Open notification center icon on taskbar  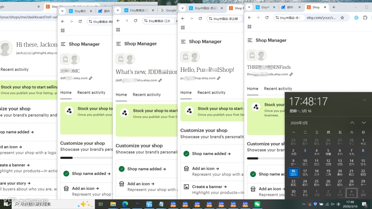(365, 204)
